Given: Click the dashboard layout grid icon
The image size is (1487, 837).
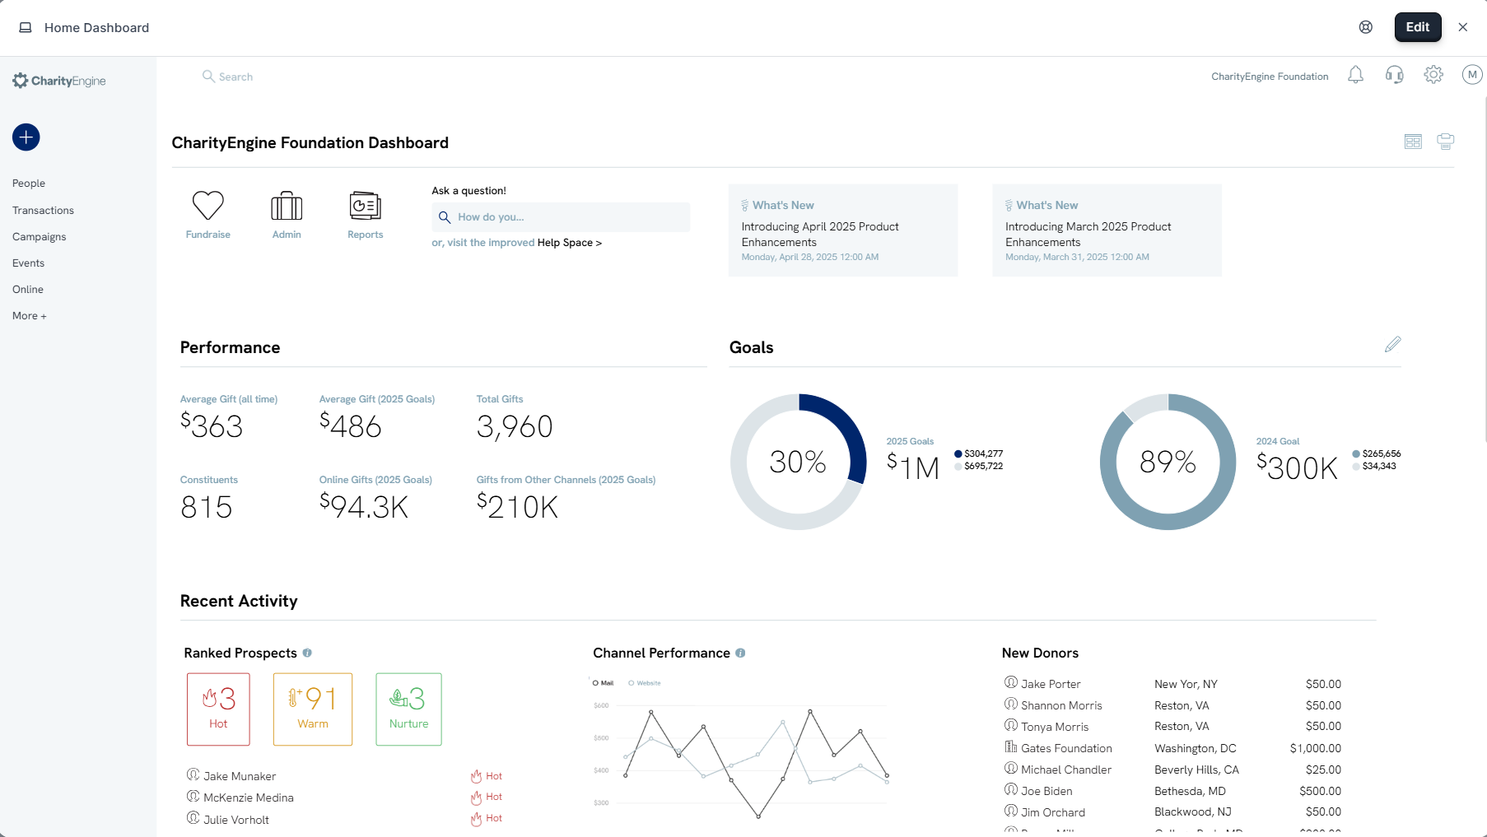Looking at the screenshot, I should [1413, 142].
